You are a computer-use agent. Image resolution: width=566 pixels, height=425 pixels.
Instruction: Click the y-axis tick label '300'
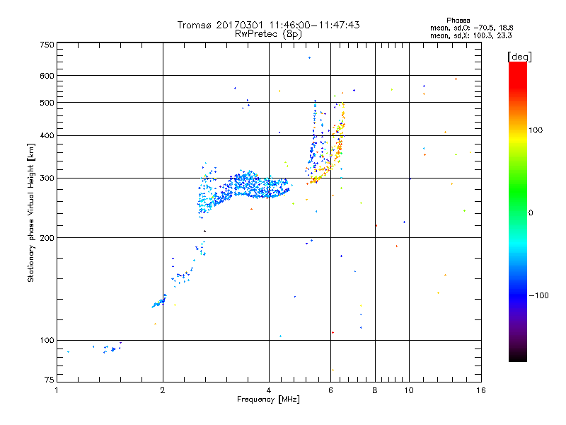click(47, 178)
